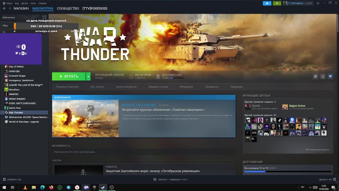Switch to the БИБЛИОТЕКА tab
This screenshot has height=191, width=339.
pos(43,8)
